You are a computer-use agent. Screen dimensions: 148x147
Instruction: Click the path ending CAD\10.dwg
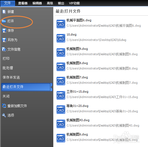click(96, 40)
